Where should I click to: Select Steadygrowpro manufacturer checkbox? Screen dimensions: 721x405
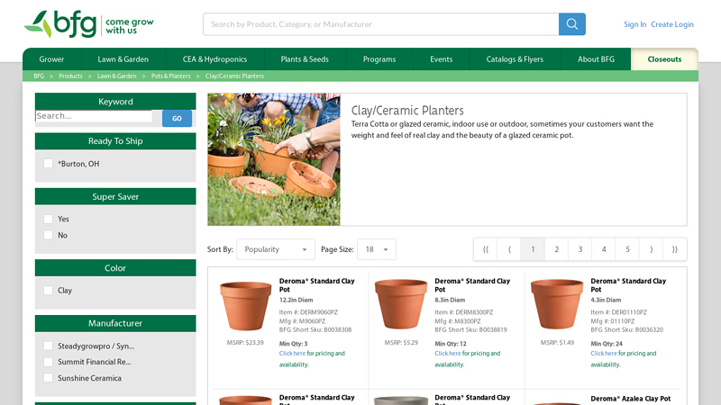pos(49,346)
